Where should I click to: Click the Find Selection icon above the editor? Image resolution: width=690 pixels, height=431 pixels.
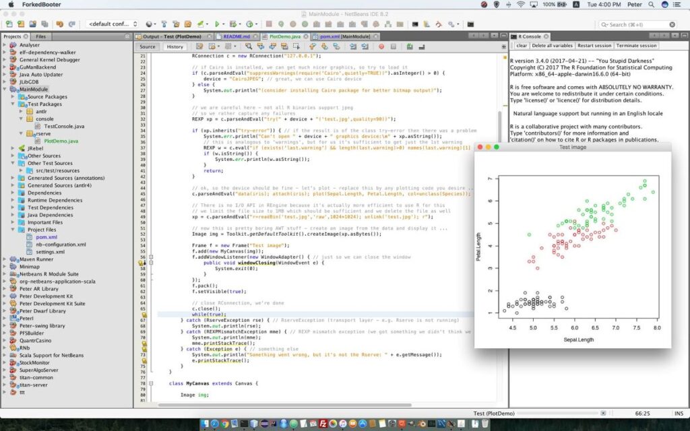point(249,46)
